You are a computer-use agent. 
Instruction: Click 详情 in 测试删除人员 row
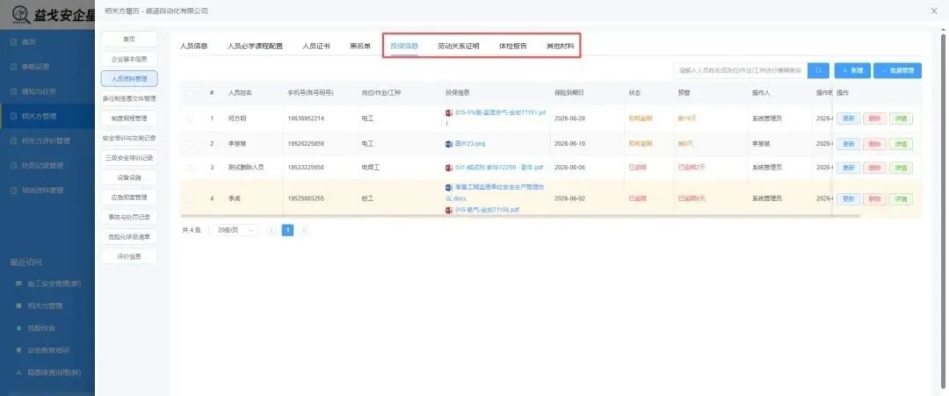pos(901,168)
